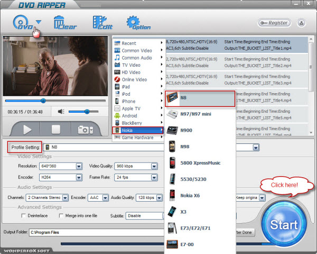Mute the preview with speaker icon
Image resolution: width=317 pixels, height=254 pixels.
61,112
